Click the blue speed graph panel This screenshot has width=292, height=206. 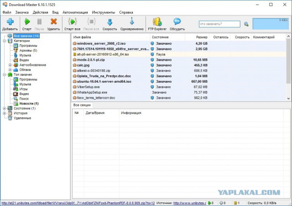click(x=271, y=24)
